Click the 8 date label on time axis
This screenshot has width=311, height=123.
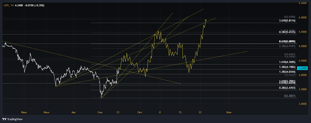pyautogui.click(x=160, y=112)
